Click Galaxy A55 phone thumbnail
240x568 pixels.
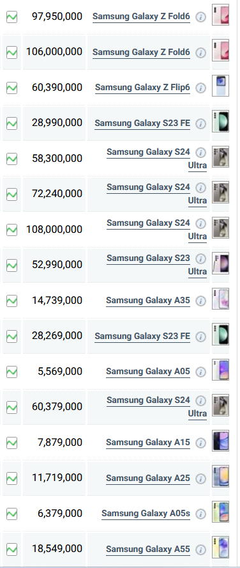click(220, 548)
